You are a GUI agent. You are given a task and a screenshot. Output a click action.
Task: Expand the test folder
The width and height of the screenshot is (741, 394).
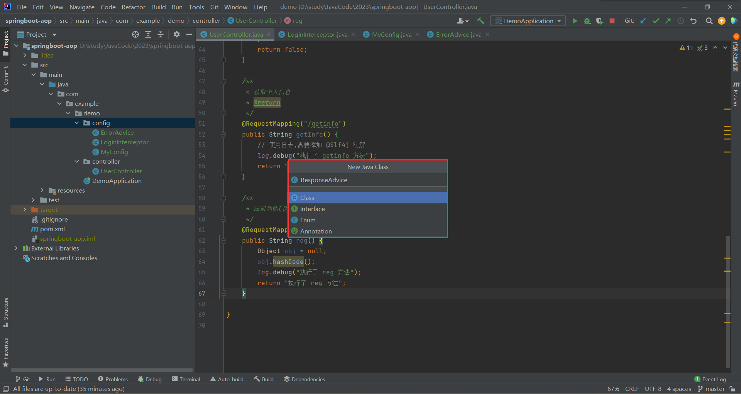click(x=33, y=200)
